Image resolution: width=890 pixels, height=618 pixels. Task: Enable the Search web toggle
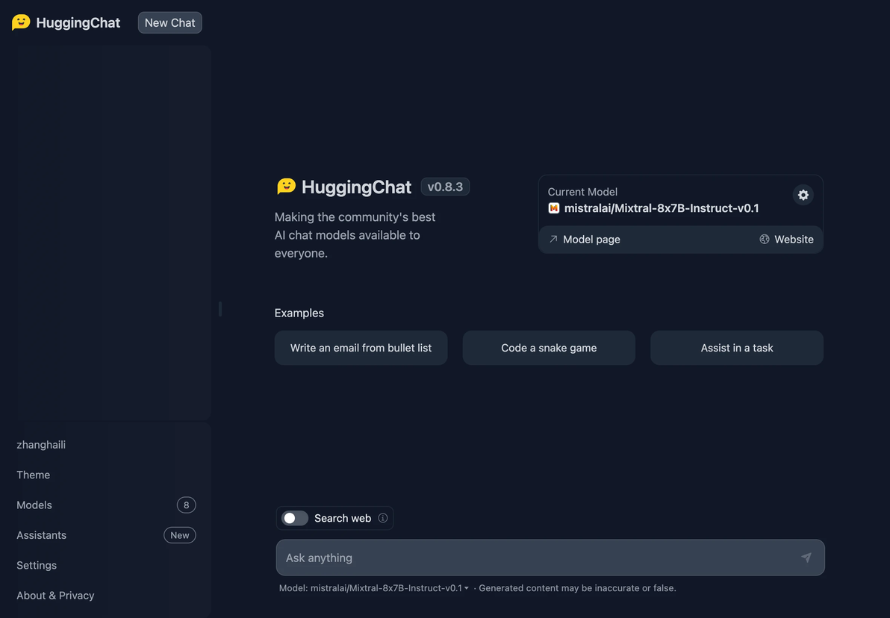click(295, 518)
